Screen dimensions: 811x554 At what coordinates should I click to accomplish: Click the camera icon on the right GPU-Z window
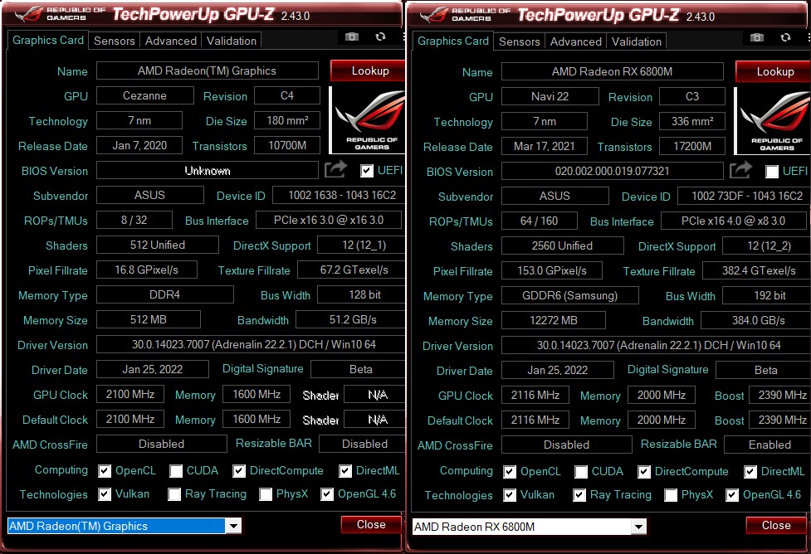pyautogui.click(x=756, y=36)
